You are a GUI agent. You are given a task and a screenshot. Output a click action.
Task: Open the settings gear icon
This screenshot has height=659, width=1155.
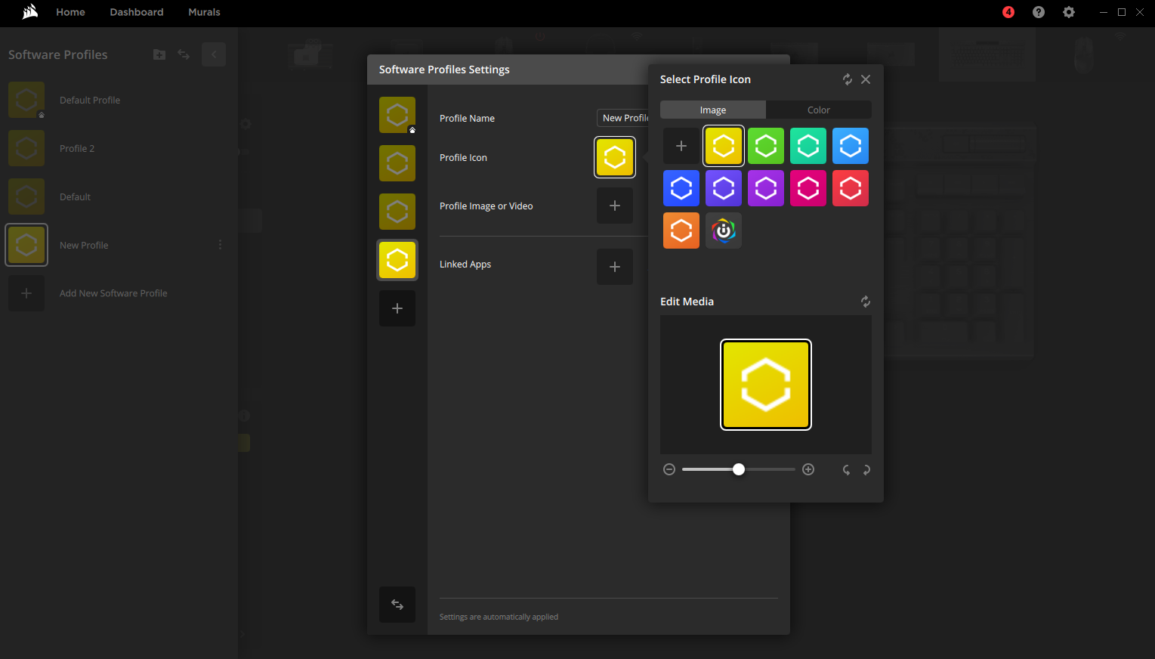pos(1068,12)
